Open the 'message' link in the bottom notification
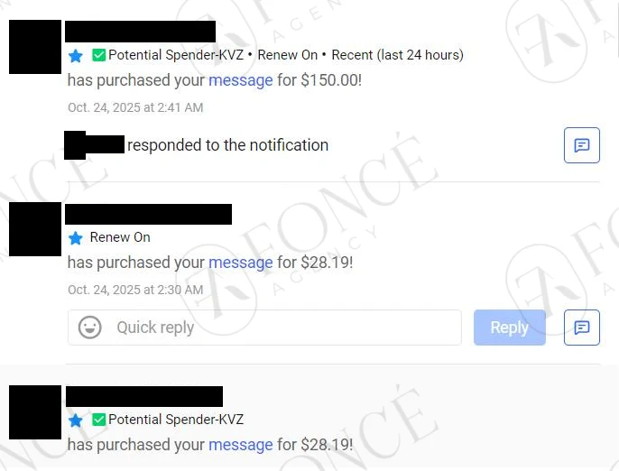 (x=240, y=445)
